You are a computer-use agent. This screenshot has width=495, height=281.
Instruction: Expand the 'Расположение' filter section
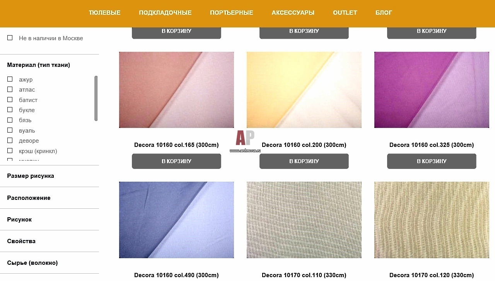click(49, 198)
